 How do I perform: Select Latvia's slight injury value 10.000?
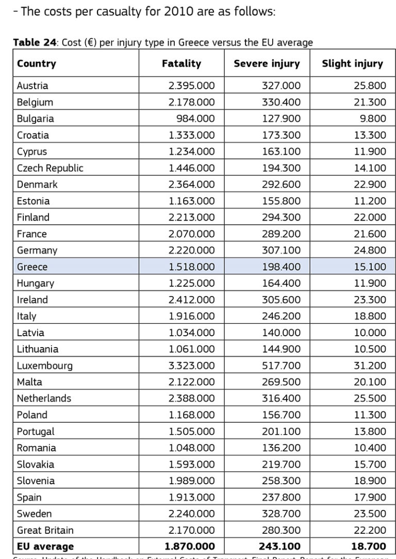[370, 333]
